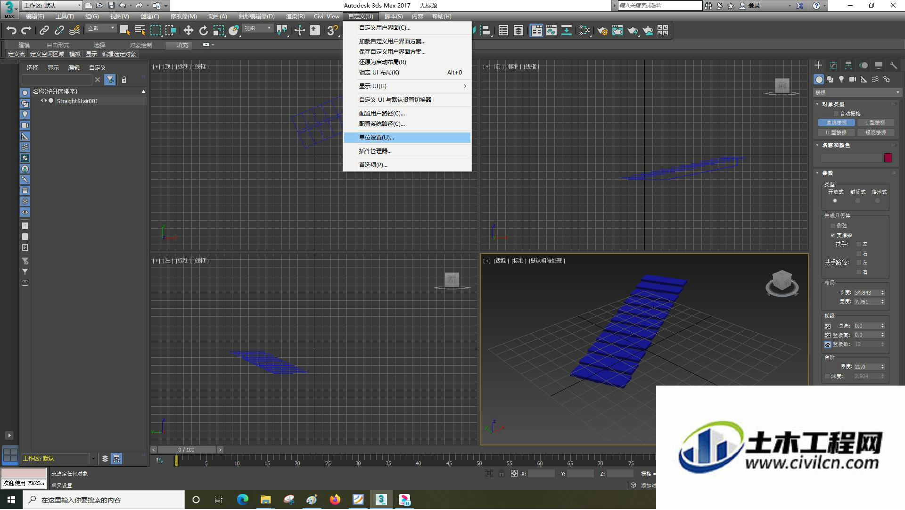Click the 螺旋楼梯 button
Screen dimensions: 905x510
(x=875, y=132)
